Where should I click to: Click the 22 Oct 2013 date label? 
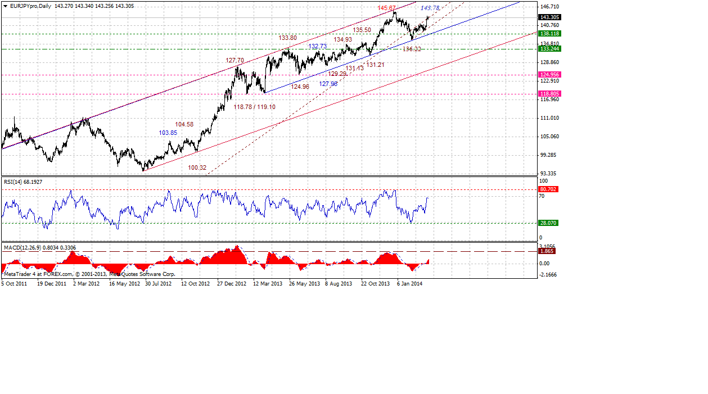tap(376, 284)
